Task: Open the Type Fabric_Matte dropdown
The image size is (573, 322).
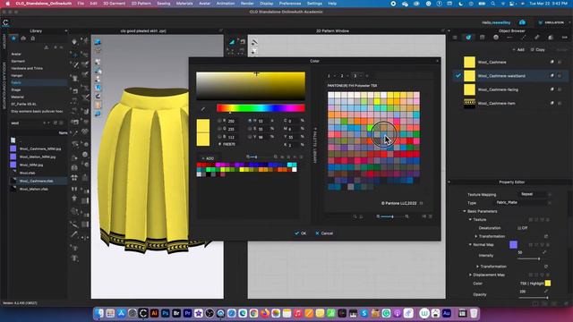Action: click(x=523, y=202)
